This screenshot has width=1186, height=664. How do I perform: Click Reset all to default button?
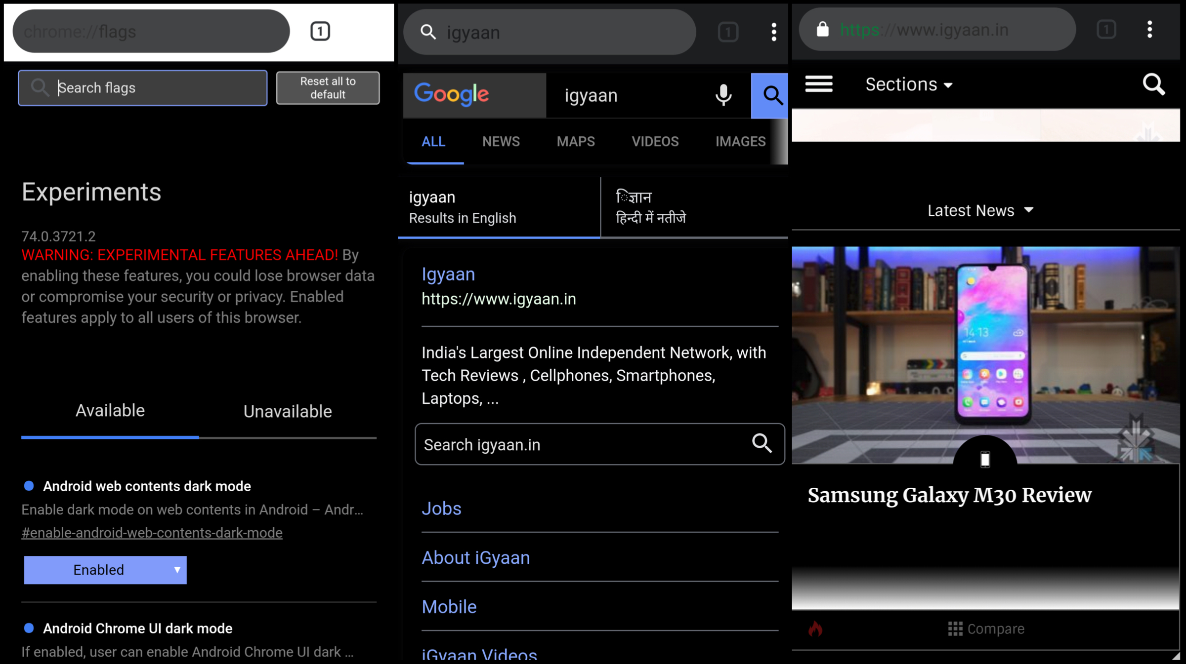click(328, 88)
